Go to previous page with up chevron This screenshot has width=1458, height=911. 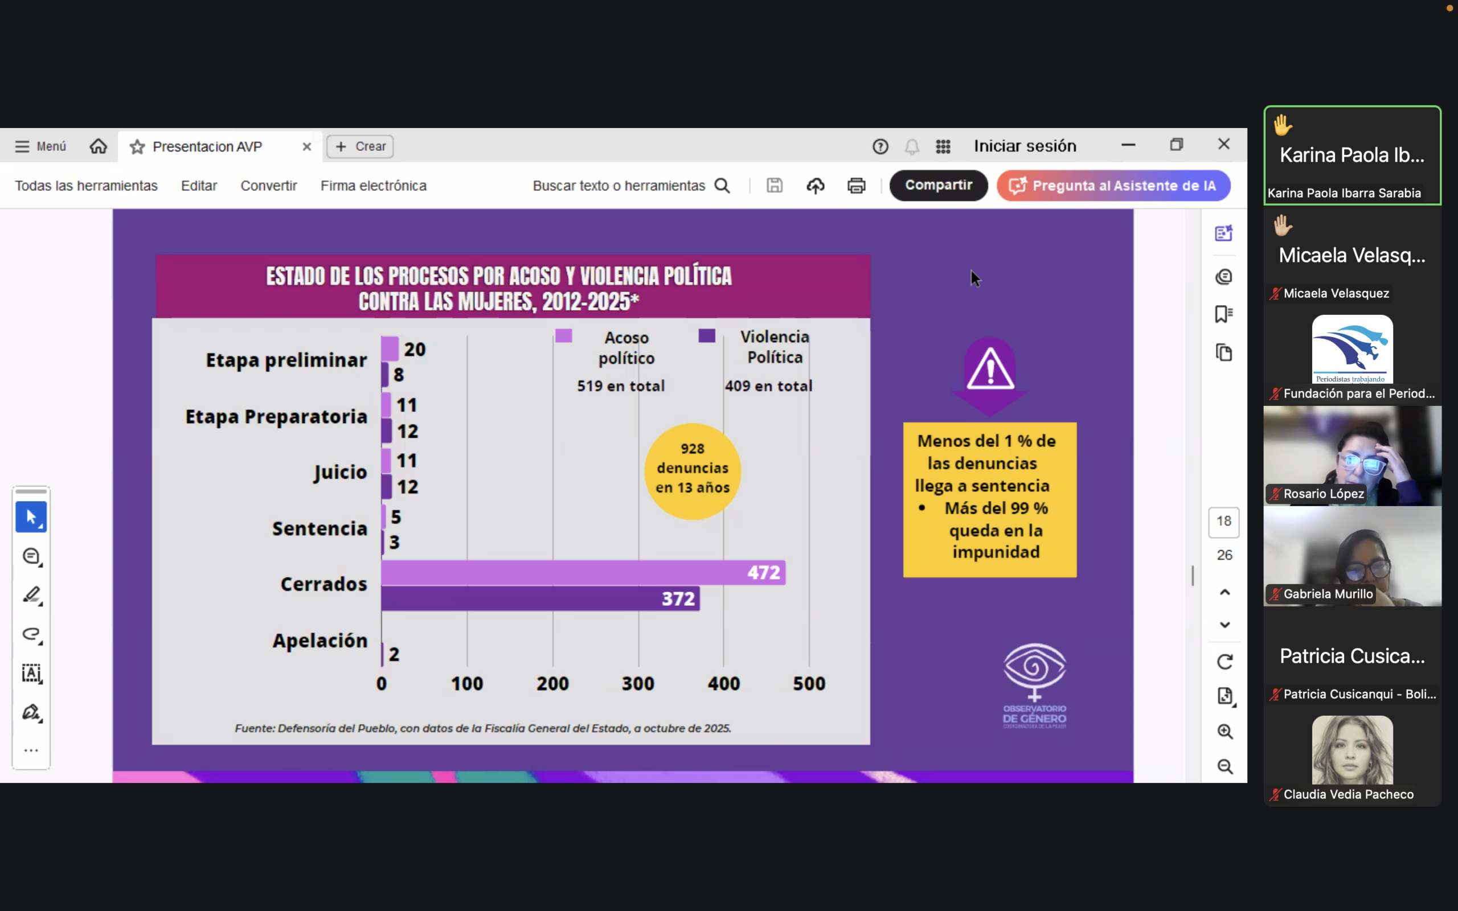tap(1224, 592)
